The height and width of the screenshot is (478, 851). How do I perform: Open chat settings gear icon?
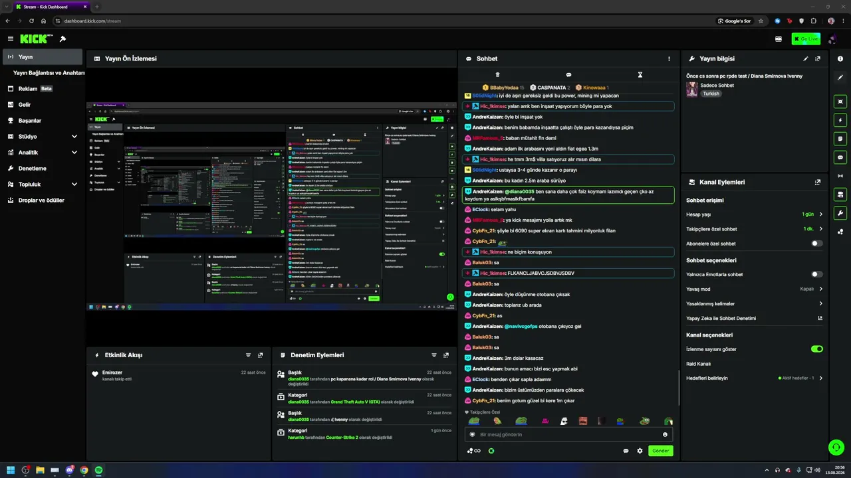640,451
